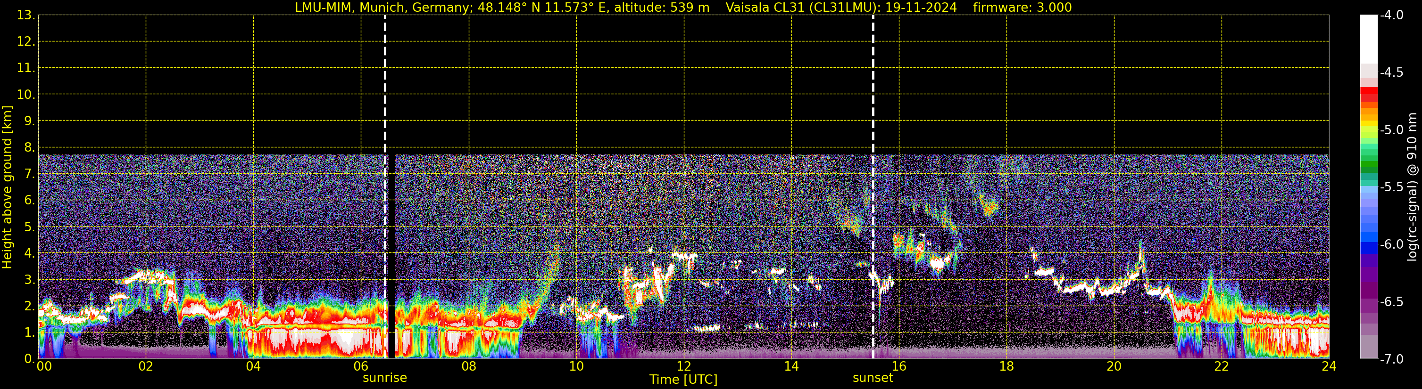Click the 'Vaisala CL31 (CL31LMU): 19-11-2024' title text

841,8
